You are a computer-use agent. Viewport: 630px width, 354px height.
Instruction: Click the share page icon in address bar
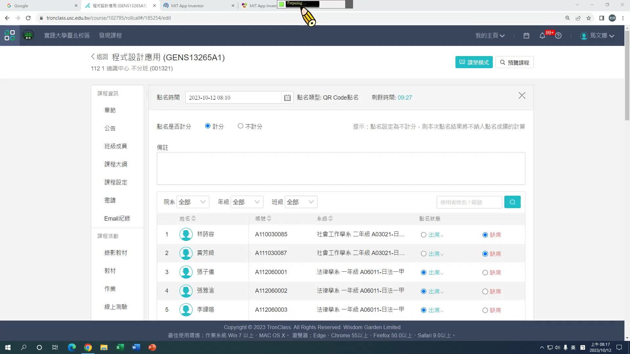click(578, 18)
